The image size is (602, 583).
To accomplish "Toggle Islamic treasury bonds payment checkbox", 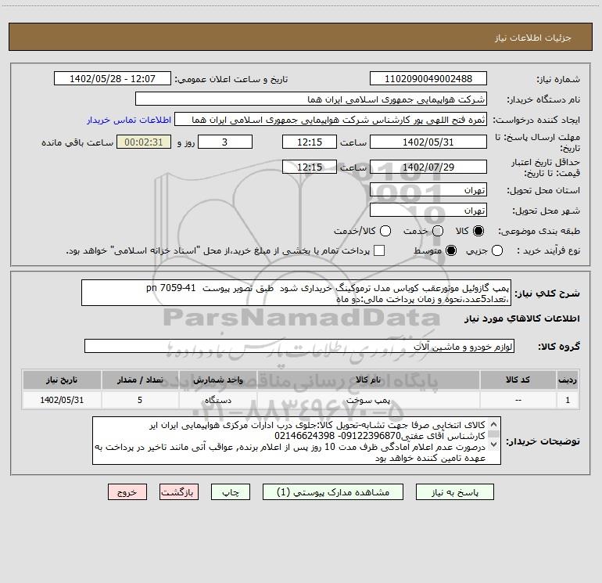I will click(379, 250).
